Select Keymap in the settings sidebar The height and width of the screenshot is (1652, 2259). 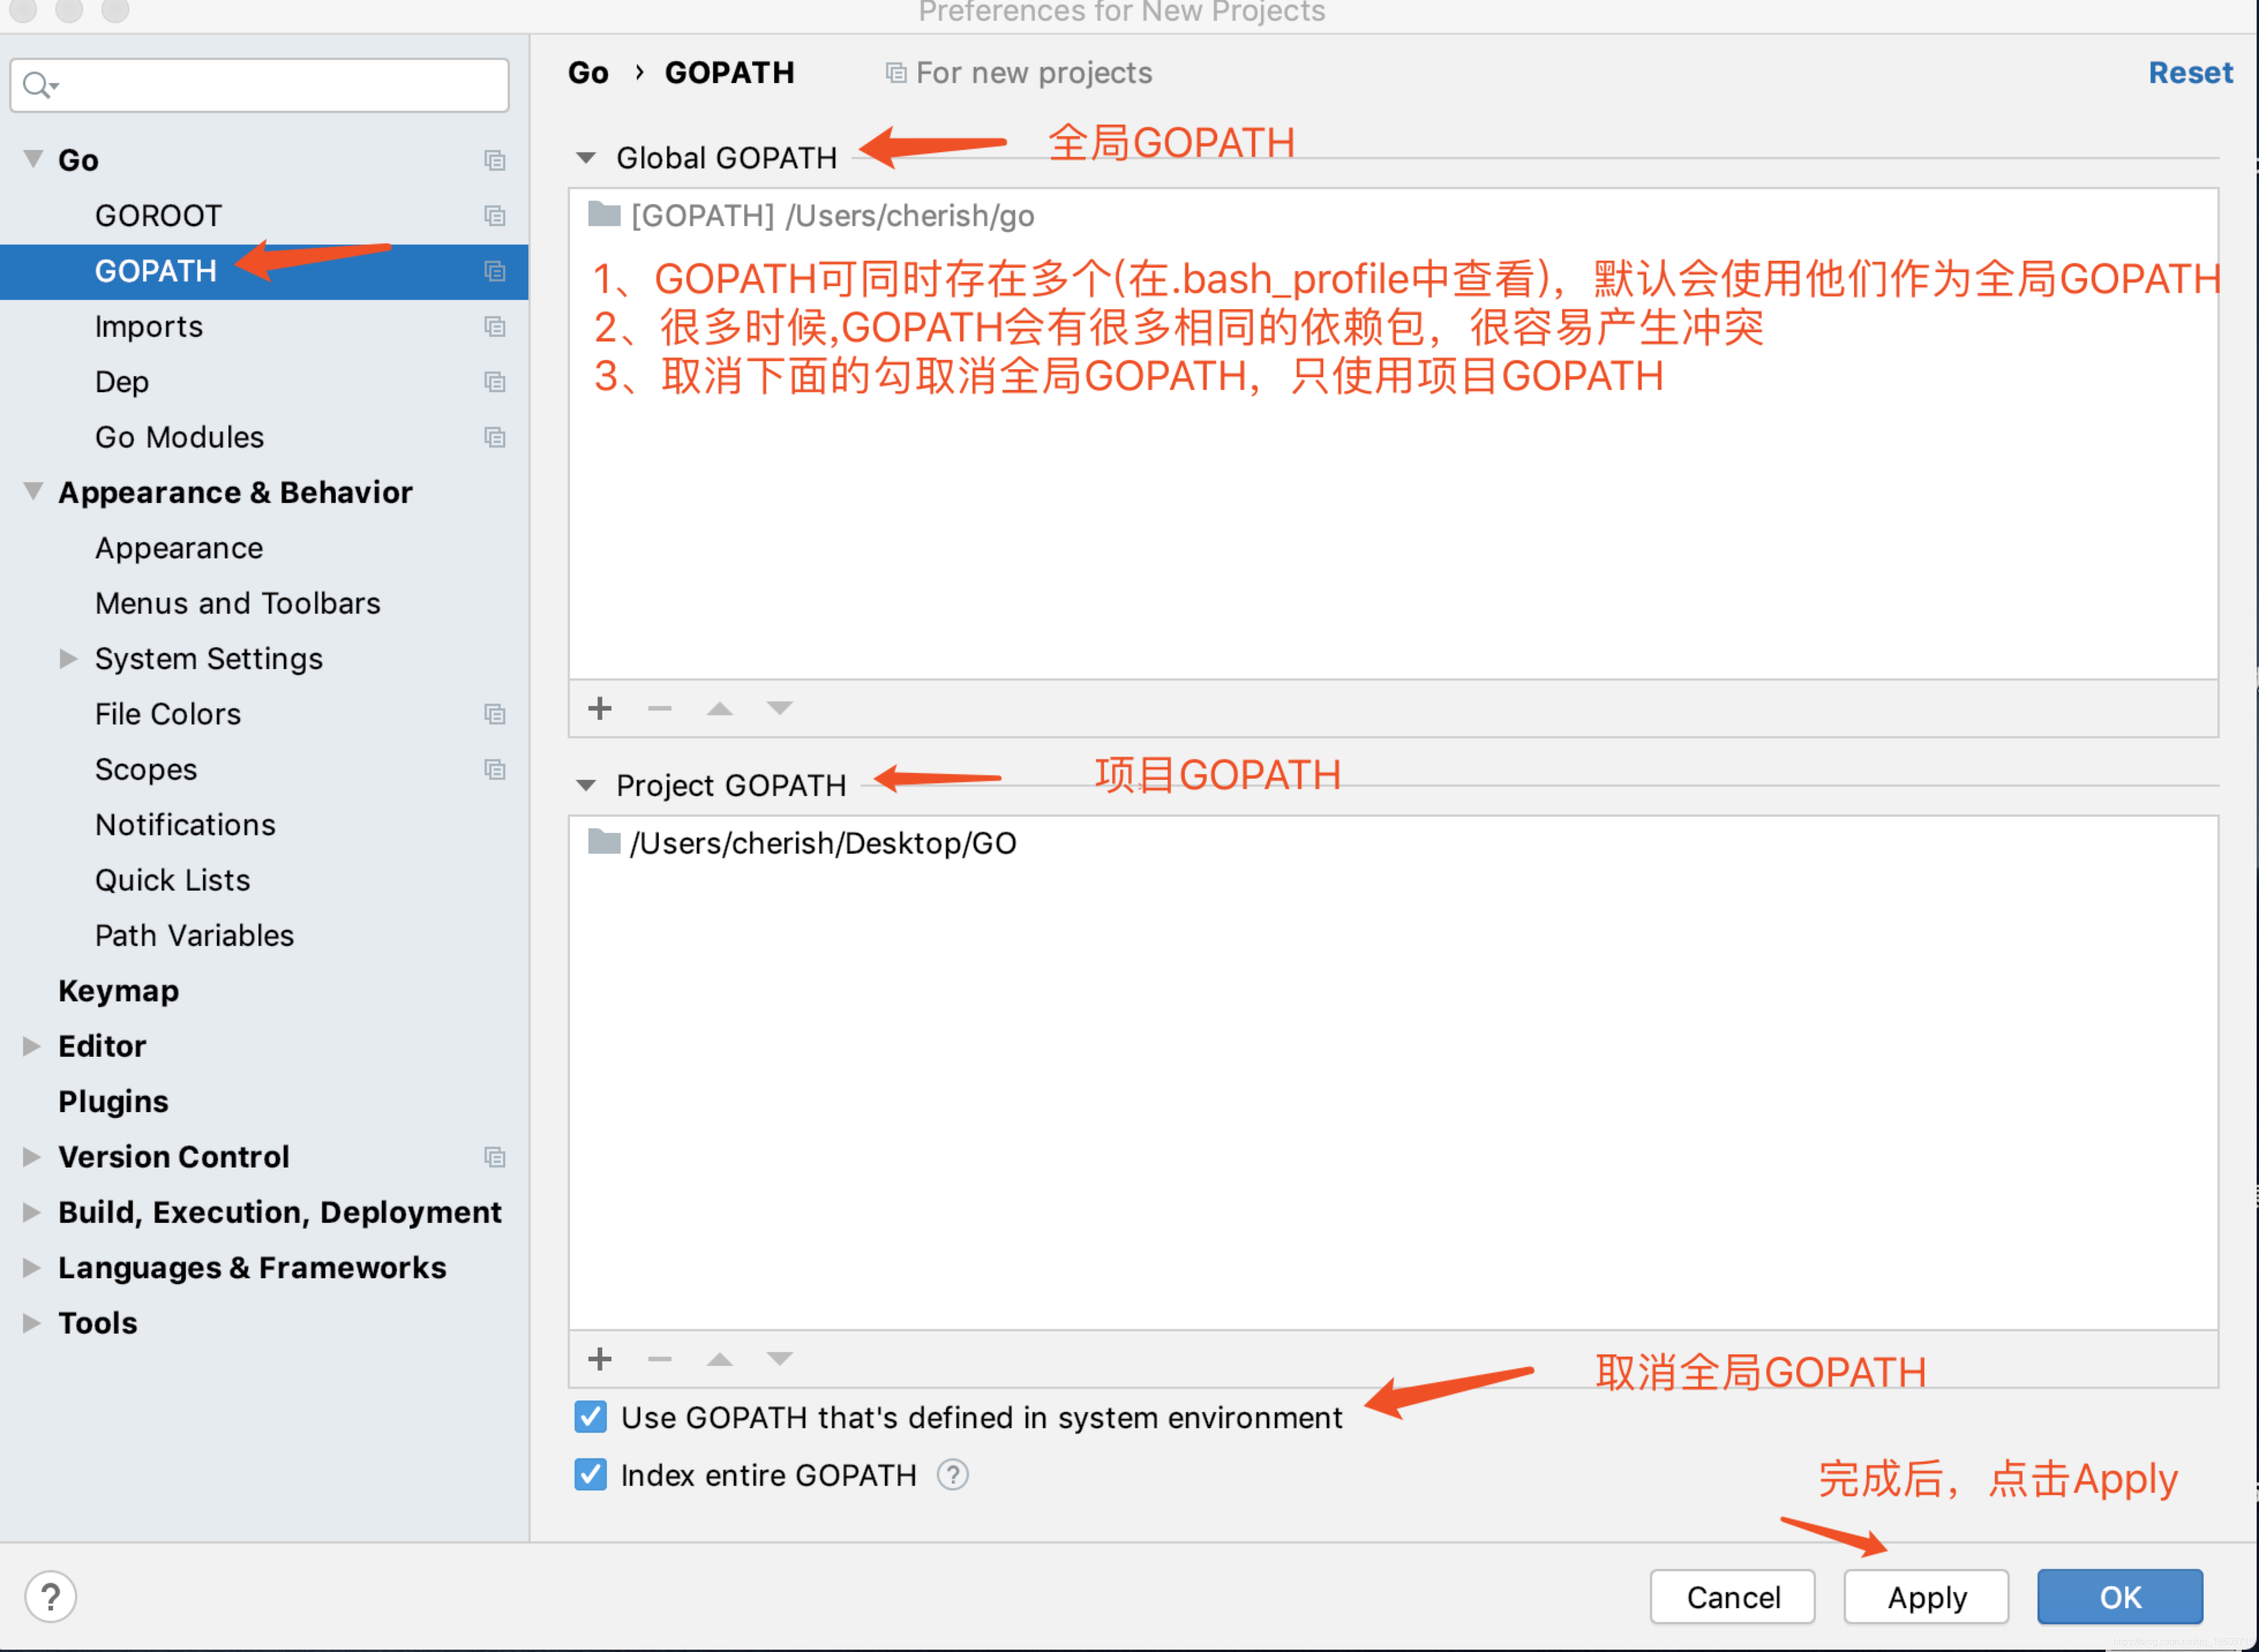[x=118, y=991]
